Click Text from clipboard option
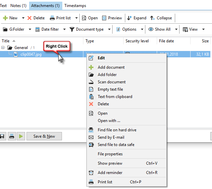 [x=115, y=97]
